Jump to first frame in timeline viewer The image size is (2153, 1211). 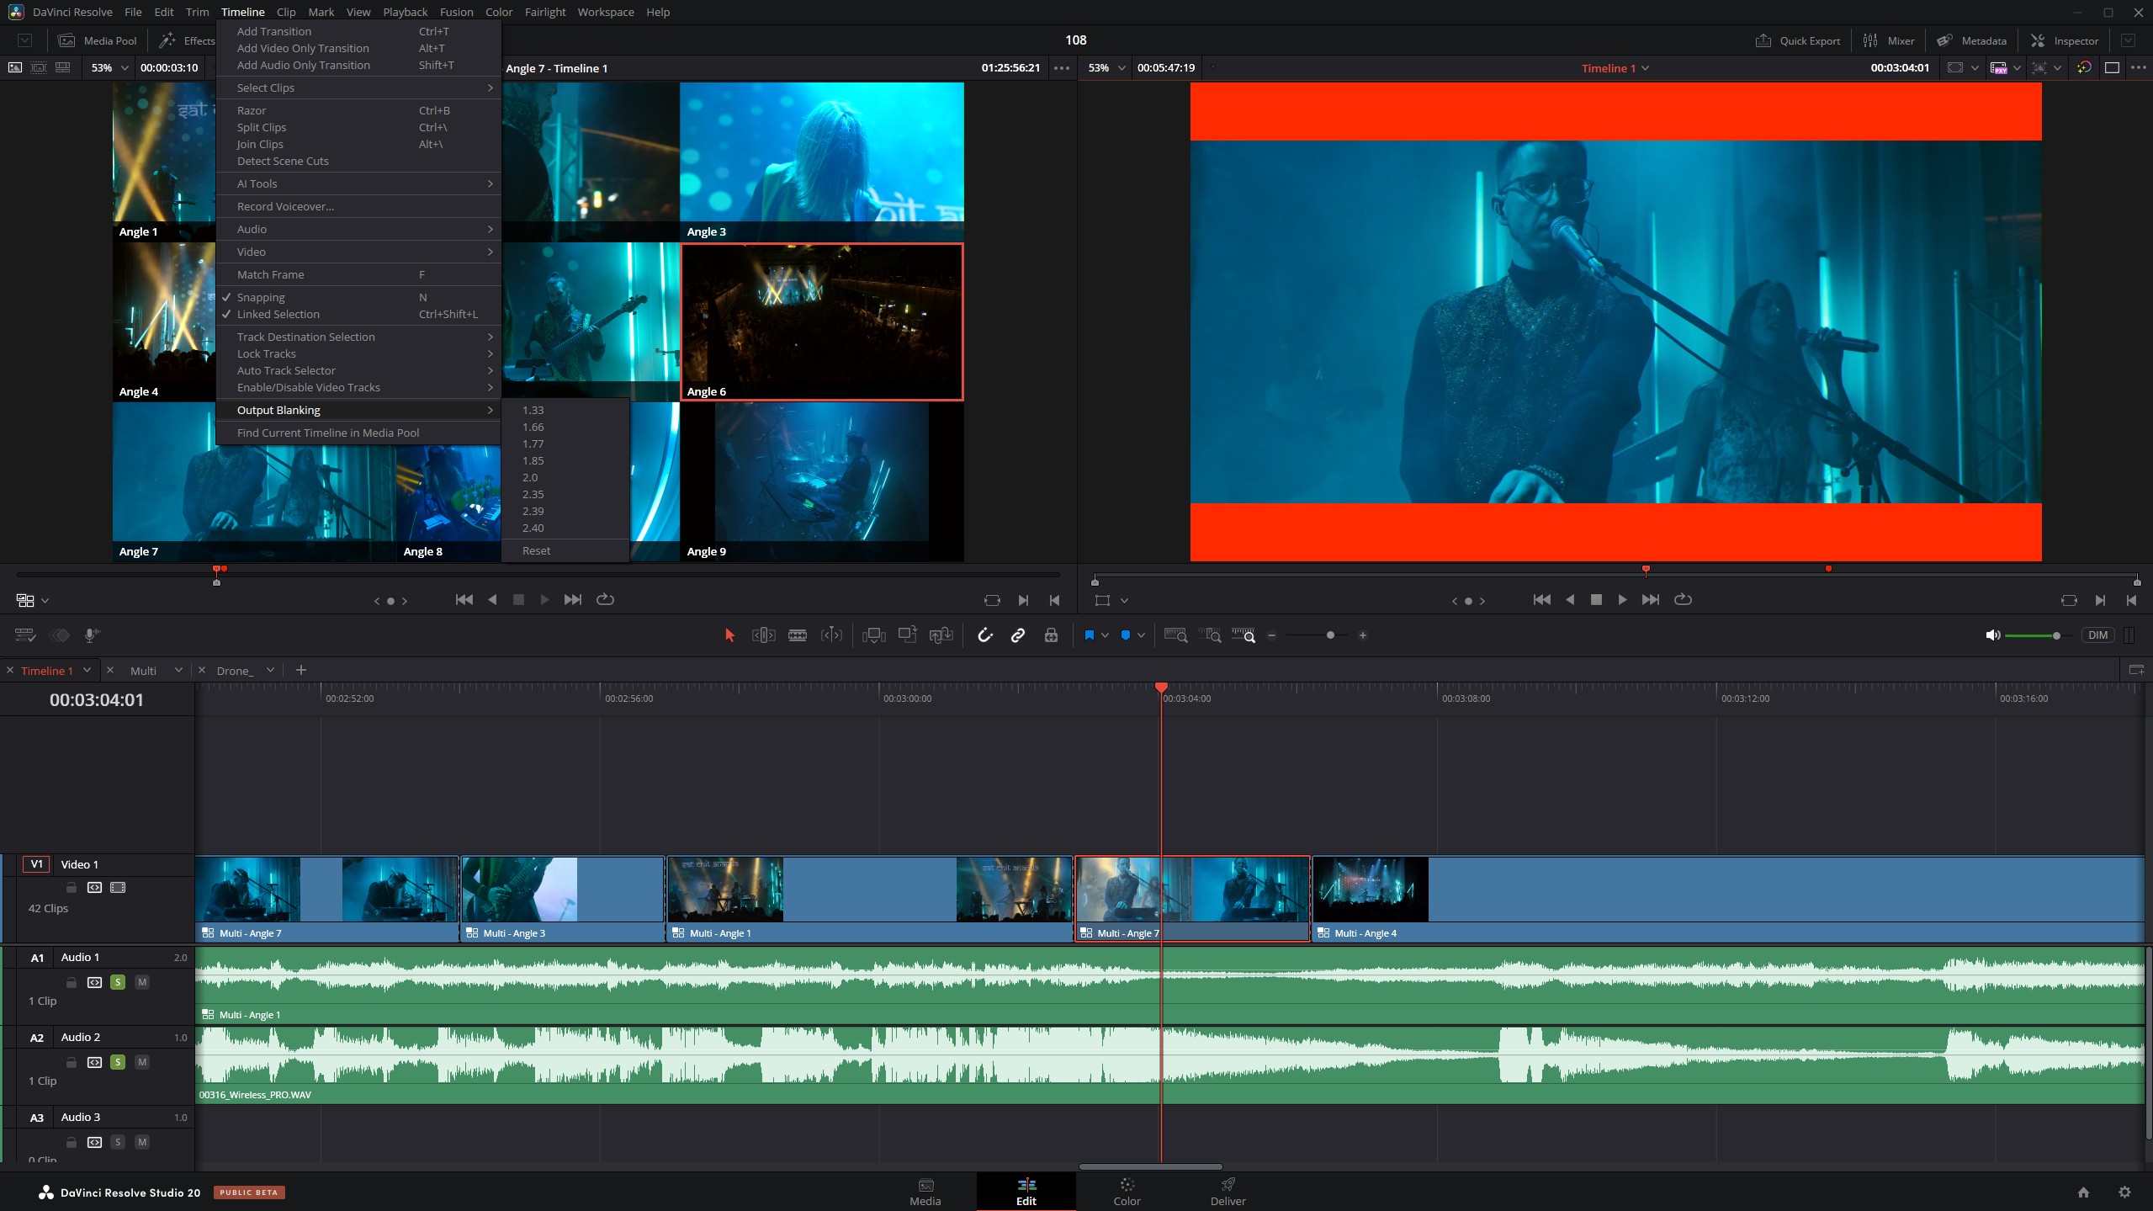[1541, 599]
